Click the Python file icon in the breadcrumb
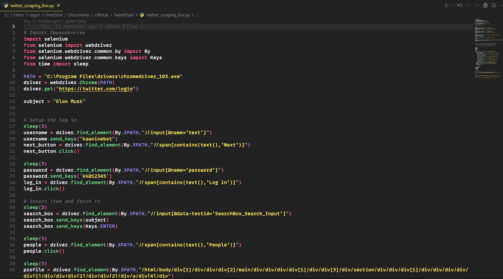 click(142, 15)
